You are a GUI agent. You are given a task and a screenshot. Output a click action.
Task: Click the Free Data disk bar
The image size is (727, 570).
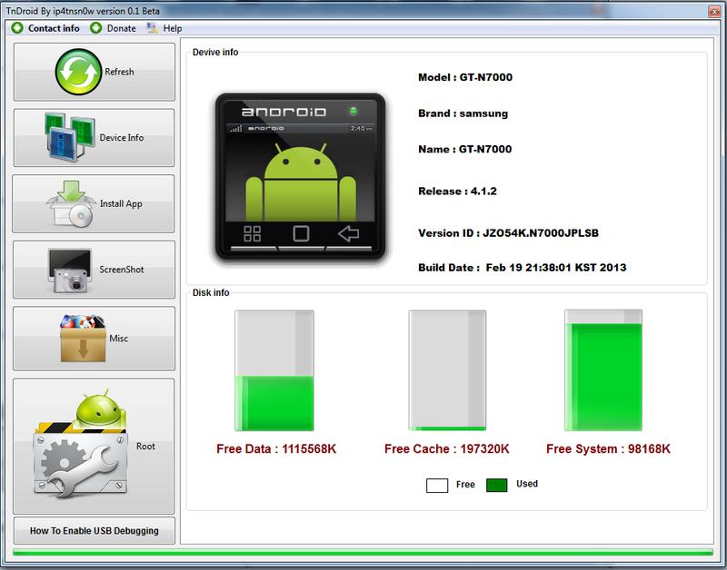(x=274, y=370)
